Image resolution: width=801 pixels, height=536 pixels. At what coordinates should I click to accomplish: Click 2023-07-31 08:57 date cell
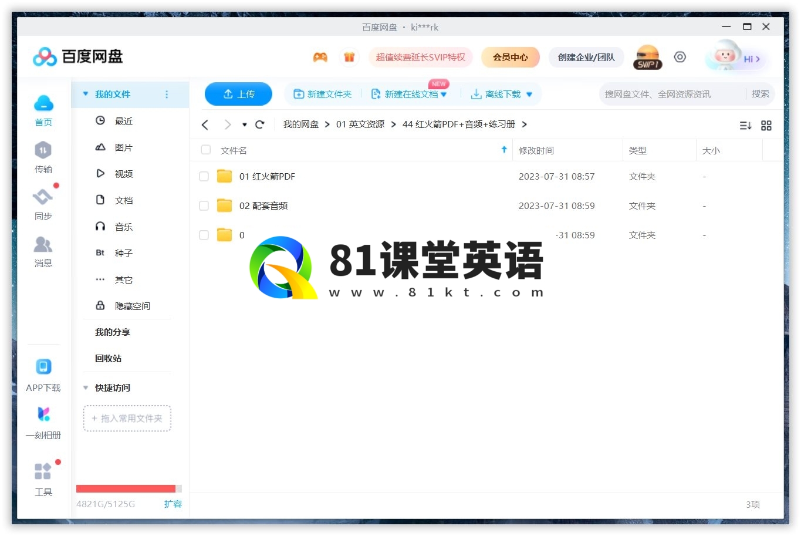pyautogui.click(x=557, y=176)
